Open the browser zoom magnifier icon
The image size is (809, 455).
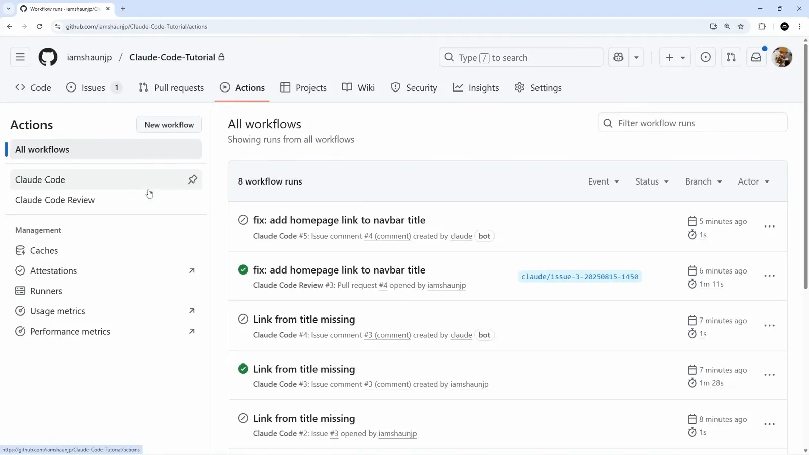point(727,26)
